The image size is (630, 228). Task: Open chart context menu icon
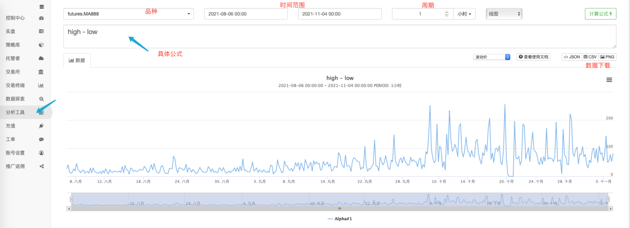coord(609,80)
